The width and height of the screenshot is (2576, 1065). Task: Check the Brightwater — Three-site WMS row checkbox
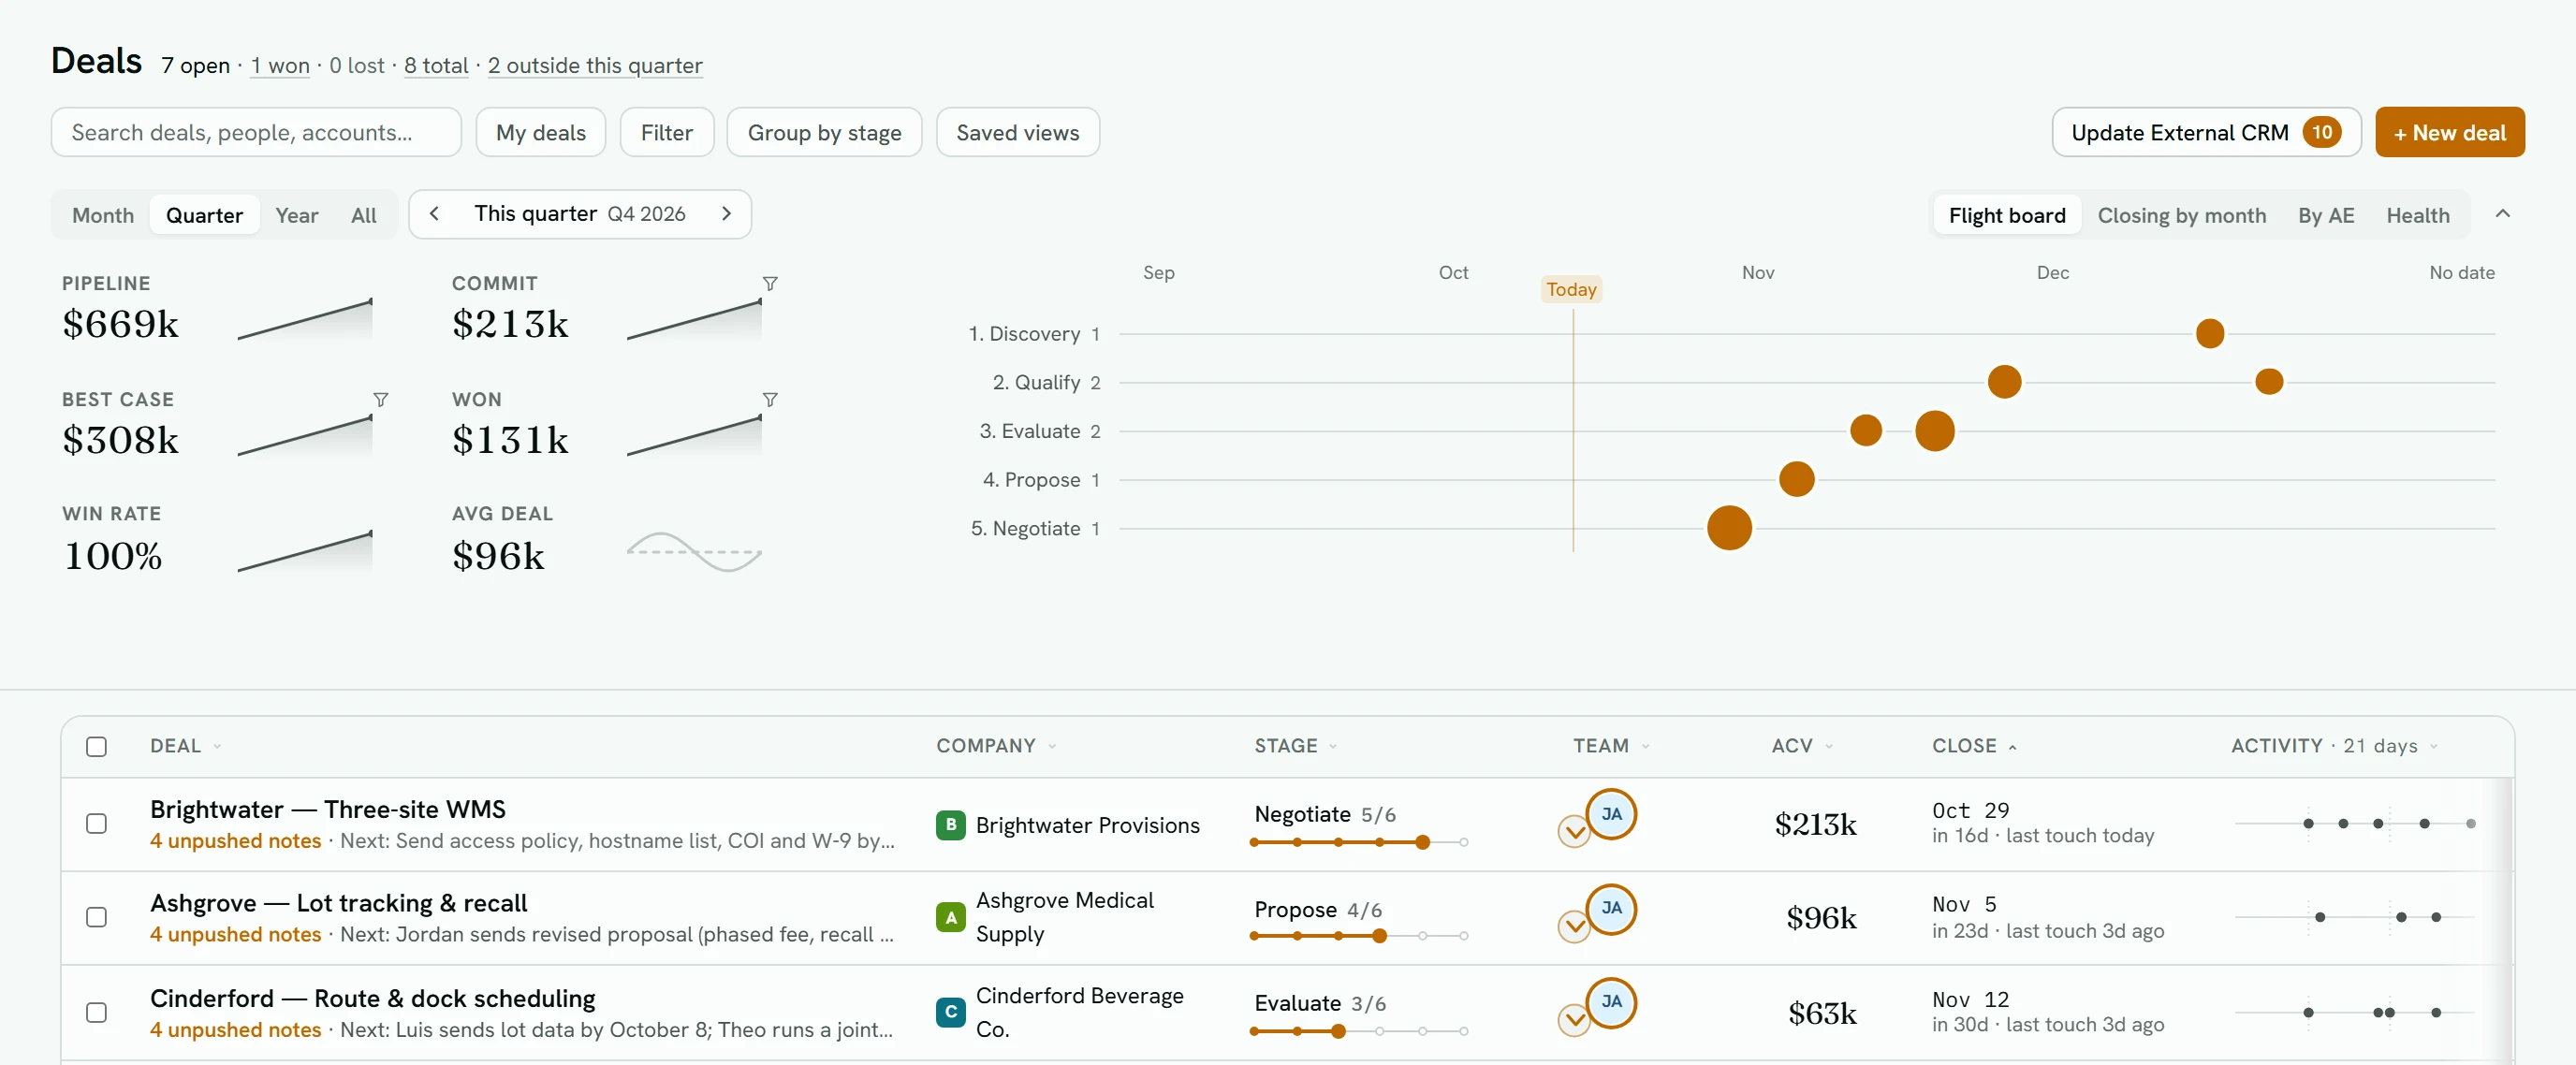pyautogui.click(x=96, y=824)
